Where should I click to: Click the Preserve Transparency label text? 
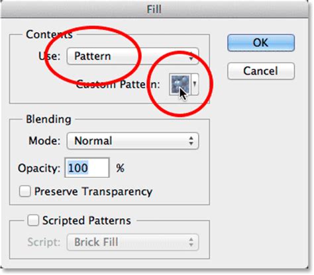click(93, 192)
